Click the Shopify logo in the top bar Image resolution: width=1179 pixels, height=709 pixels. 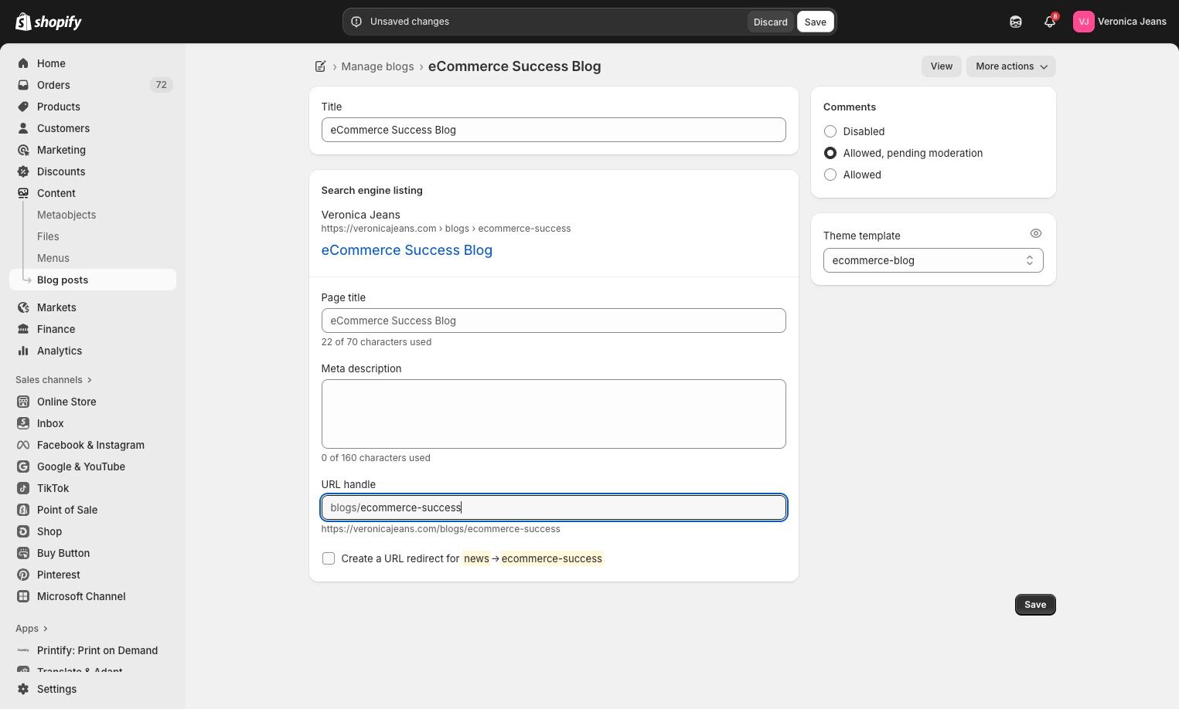[48, 22]
